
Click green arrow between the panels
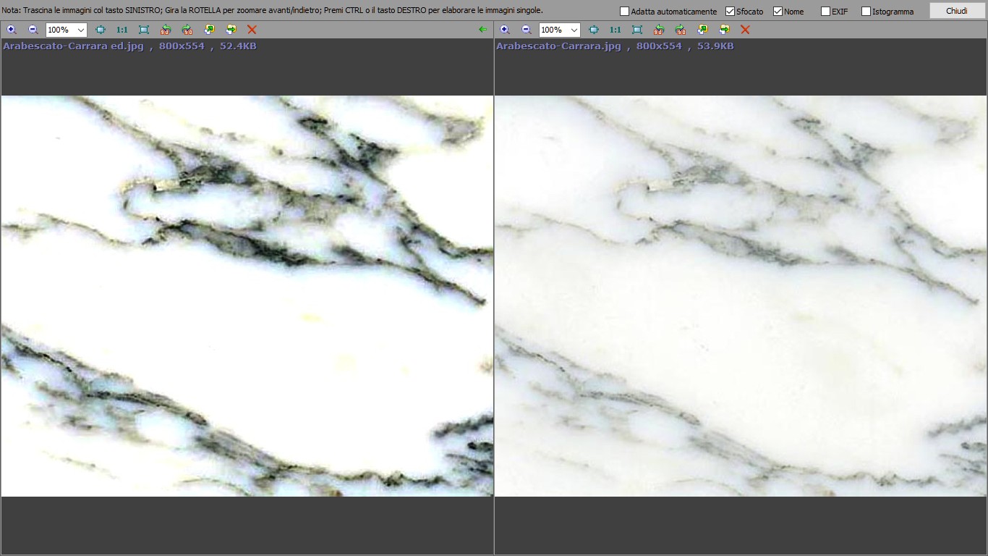coord(483,30)
